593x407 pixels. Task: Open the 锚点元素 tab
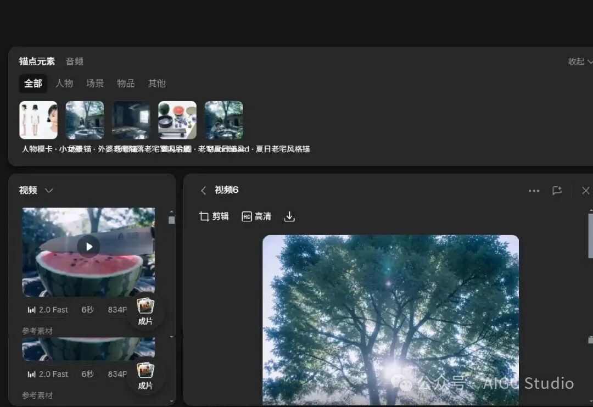point(37,62)
